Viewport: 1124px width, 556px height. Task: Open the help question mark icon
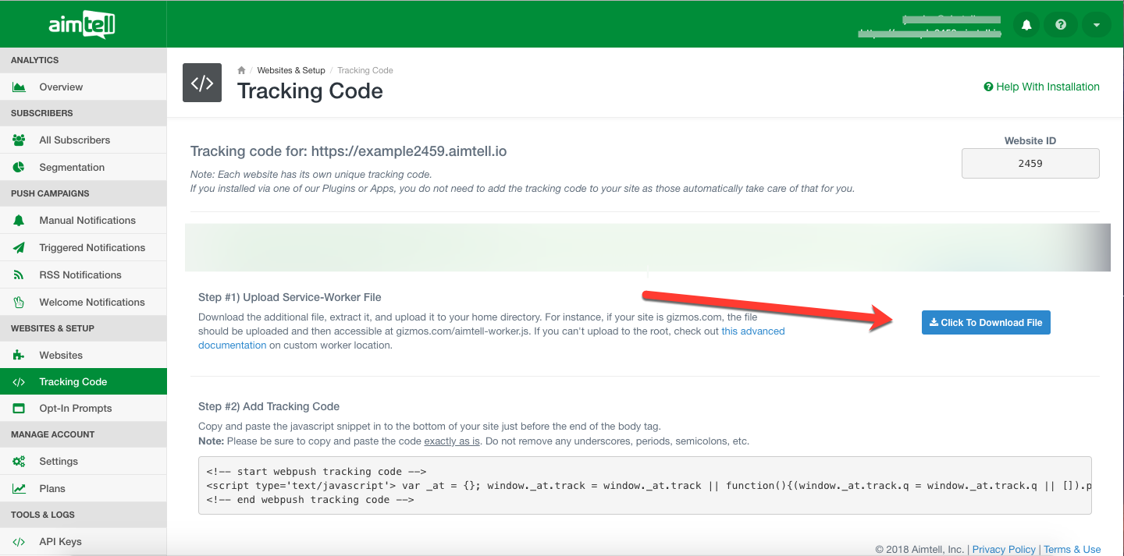tap(1061, 25)
